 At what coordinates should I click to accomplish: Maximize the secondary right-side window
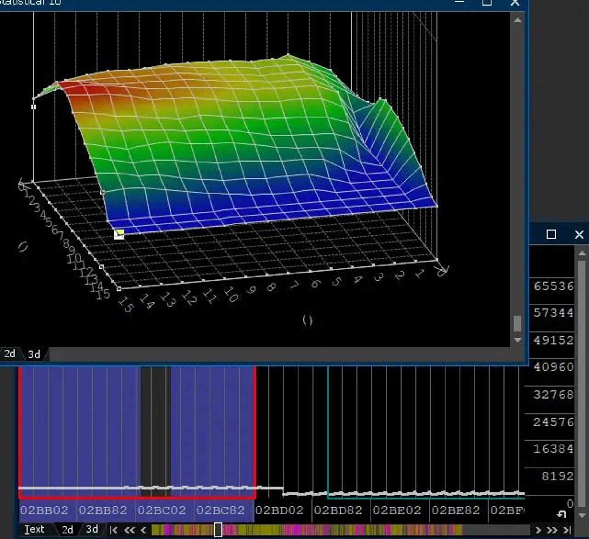[551, 235]
